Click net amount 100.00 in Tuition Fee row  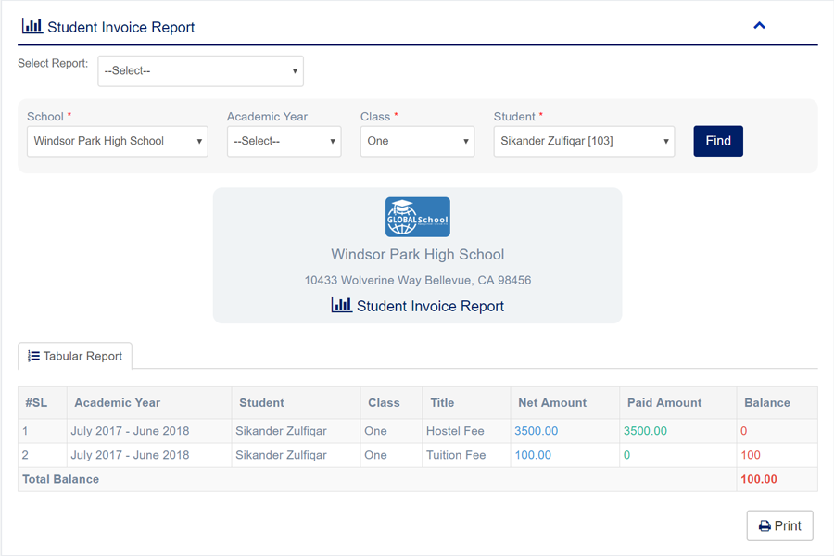point(533,455)
